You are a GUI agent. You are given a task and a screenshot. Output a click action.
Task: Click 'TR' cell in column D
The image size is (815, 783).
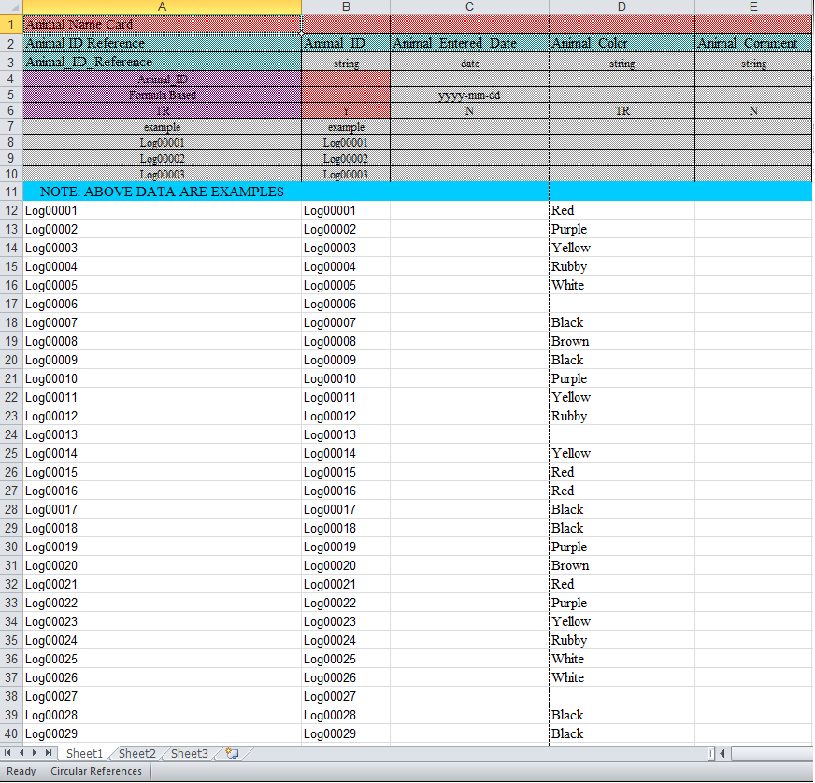point(622,110)
